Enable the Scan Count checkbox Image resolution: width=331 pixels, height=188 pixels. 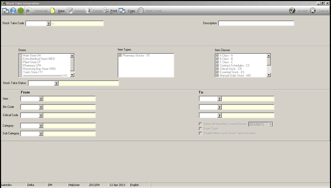tap(200, 129)
